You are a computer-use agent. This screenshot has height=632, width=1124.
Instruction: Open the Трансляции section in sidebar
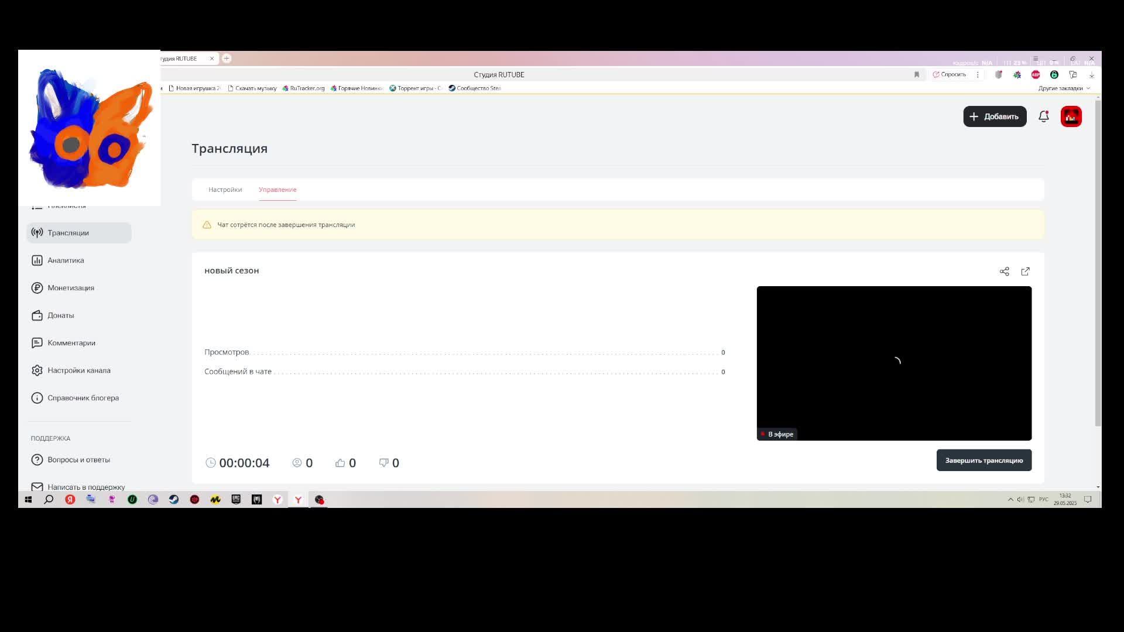(x=79, y=233)
